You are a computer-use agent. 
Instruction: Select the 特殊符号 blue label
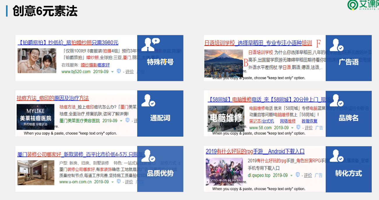coord(160,62)
